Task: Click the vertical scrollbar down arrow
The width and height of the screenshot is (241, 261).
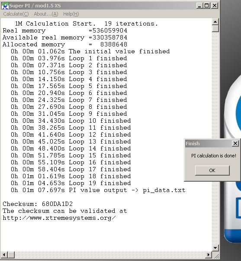Action: tap(215, 248)
